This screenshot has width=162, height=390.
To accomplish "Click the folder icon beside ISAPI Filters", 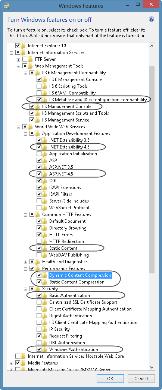I will [44, 194].
